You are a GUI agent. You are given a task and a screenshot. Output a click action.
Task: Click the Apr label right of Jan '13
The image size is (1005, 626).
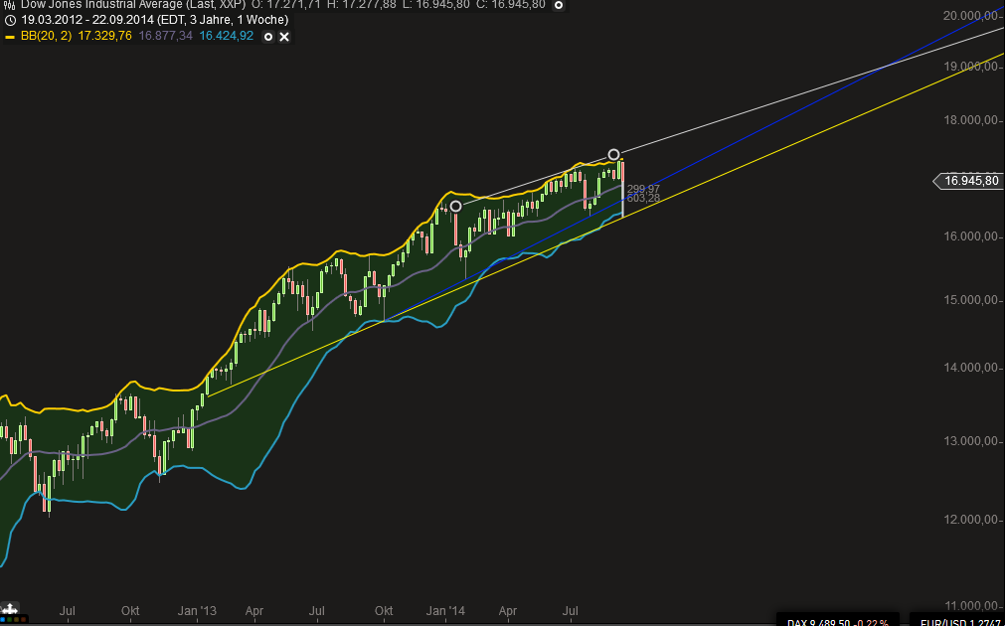[255, 611]
